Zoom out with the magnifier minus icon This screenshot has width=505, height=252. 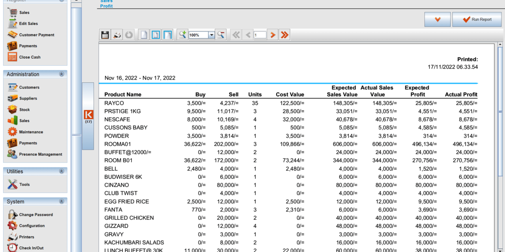click(x=221, y=35)
